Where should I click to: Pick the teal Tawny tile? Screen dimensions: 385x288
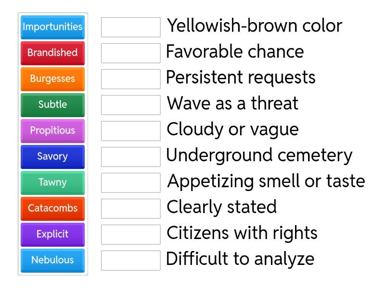pos(52,182)
